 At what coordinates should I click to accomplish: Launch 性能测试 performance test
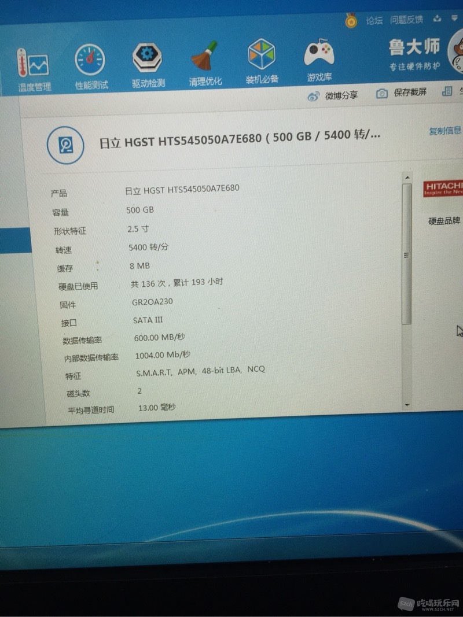point(91,67)
